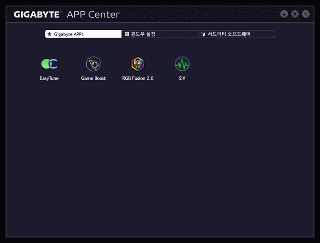Click the EasyTune text label
320x243 pixels.
49,78
